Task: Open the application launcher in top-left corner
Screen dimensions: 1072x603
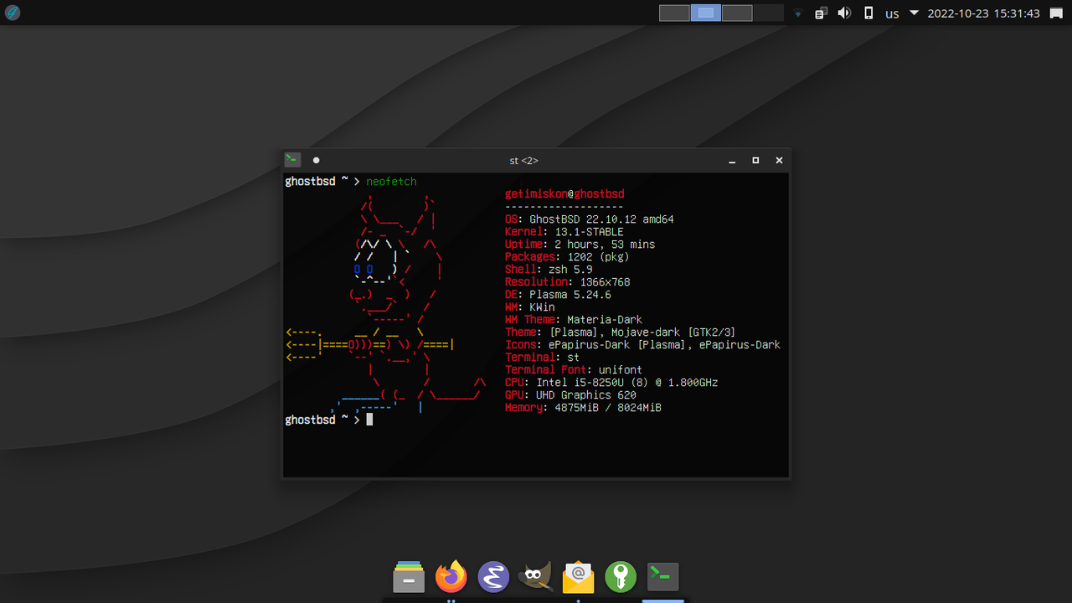Action: pos(13,13)
